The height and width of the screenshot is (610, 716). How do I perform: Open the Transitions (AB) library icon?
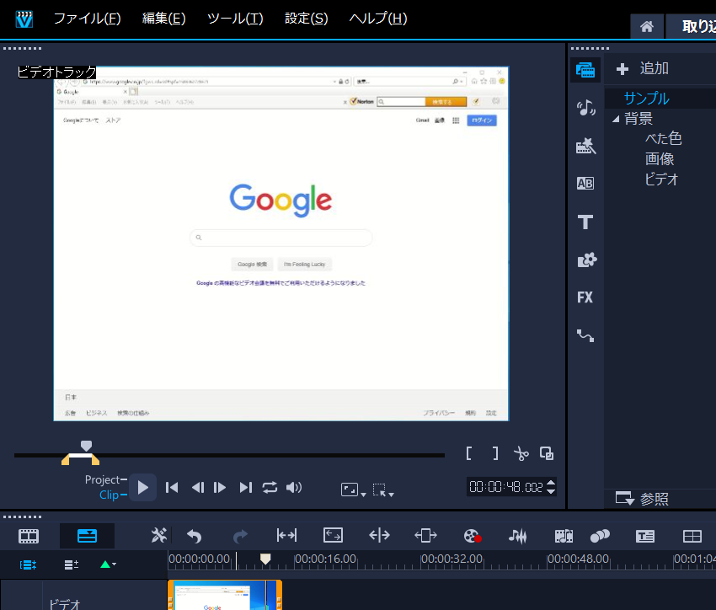(x=585, y=183)
